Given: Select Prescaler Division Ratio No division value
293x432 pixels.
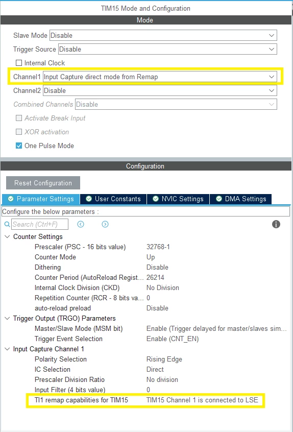Looking at the screenshot, I should pyautogui.click(x=162, y=379).
